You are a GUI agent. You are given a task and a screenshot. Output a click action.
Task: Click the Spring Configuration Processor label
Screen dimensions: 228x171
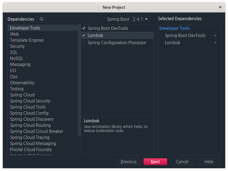coord(117,43)
